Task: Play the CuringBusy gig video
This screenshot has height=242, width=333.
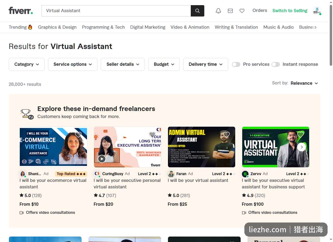Action: coord(102,159)
